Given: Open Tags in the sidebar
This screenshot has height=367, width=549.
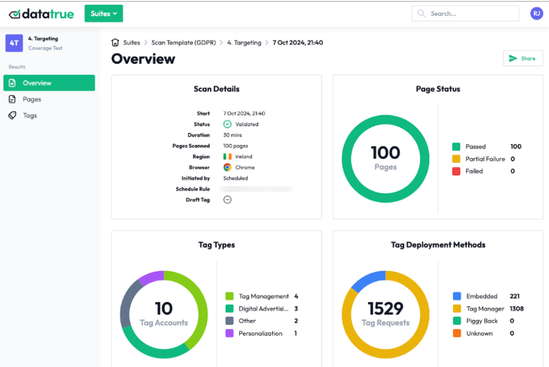Looking at the screenshot, I should 30,115.
